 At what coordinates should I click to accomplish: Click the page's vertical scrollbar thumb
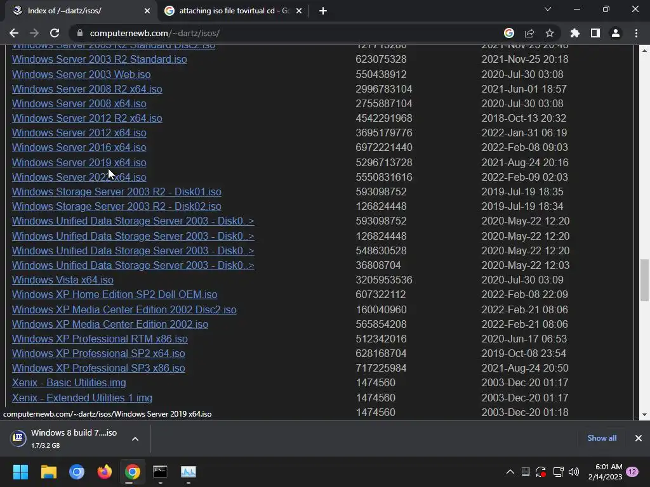pyautogui.click(x=644, y=280)
